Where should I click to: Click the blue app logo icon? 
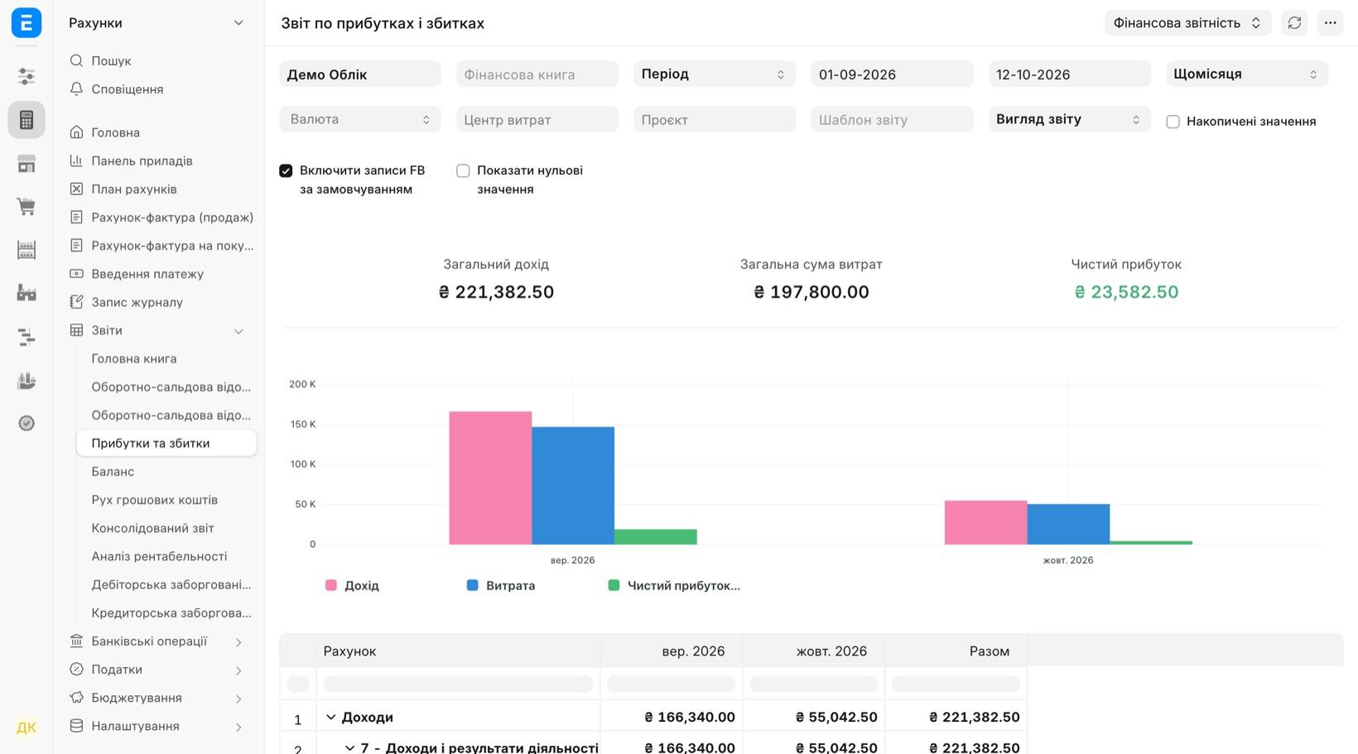click(x=26, y=23)
